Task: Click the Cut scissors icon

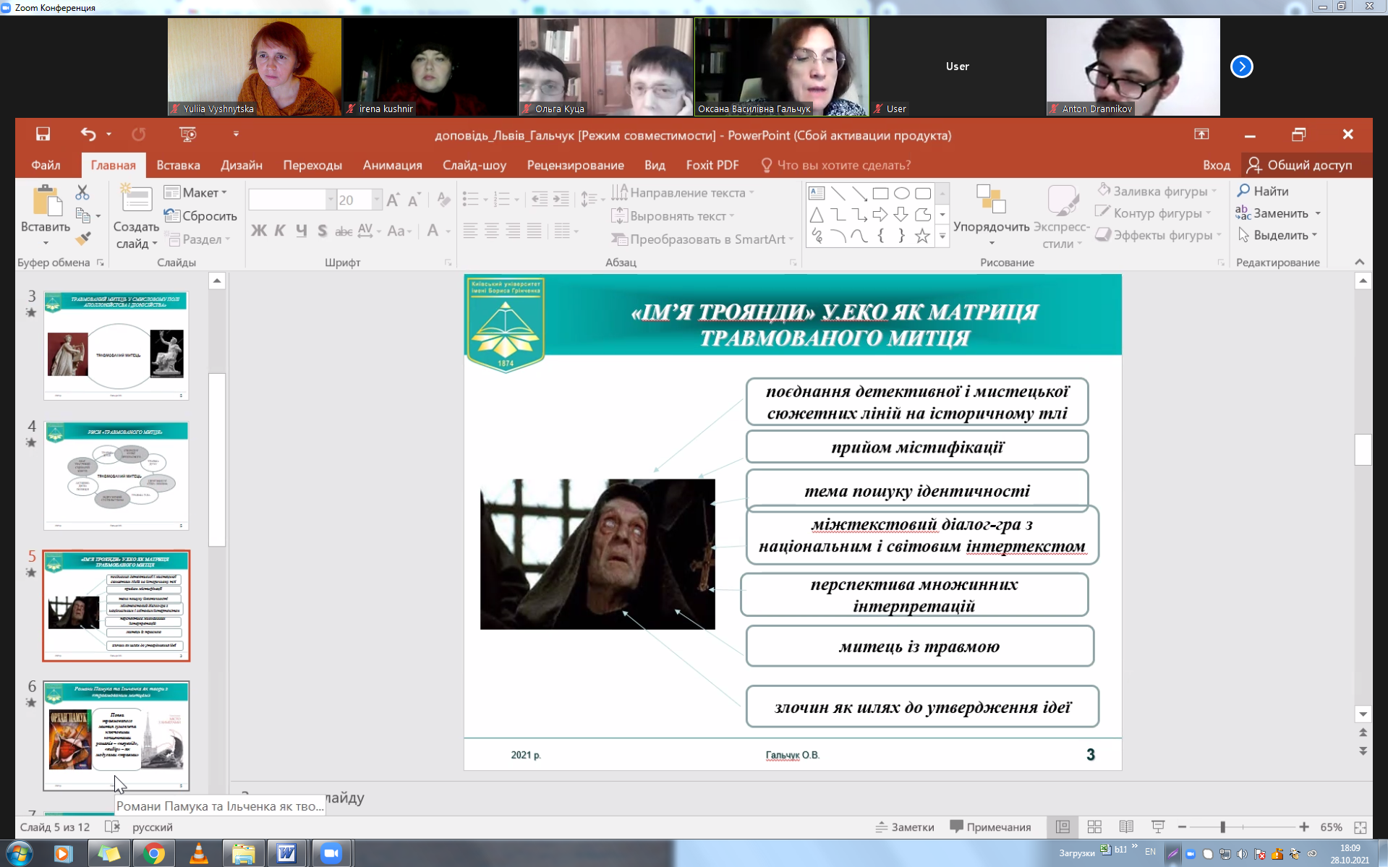Action: (x=82, y=192)
